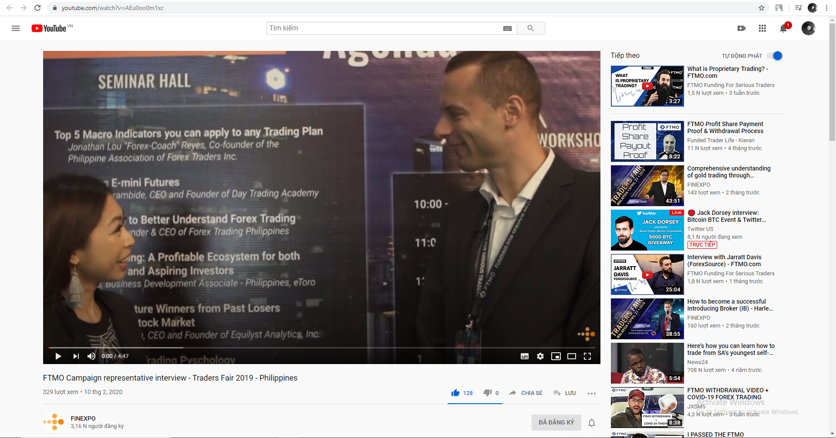Toggle the autoplay switch
The width and height of the screenshot is (836, 438).
coord(775,56)
